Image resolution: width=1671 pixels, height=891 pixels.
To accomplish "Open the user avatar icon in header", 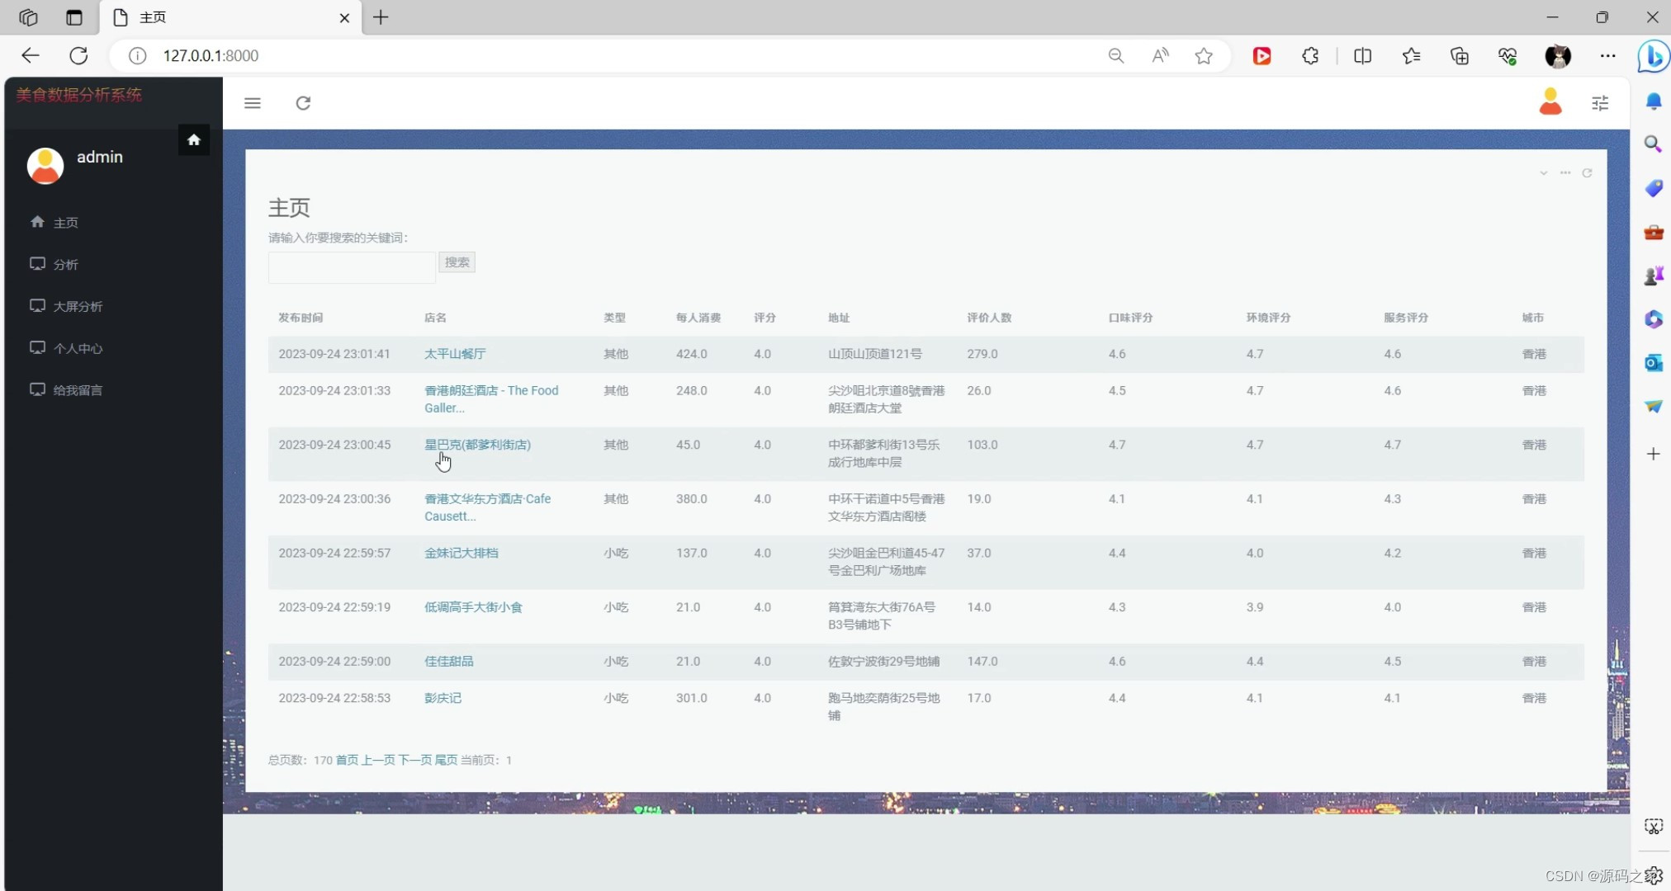I will point(1550,102).
